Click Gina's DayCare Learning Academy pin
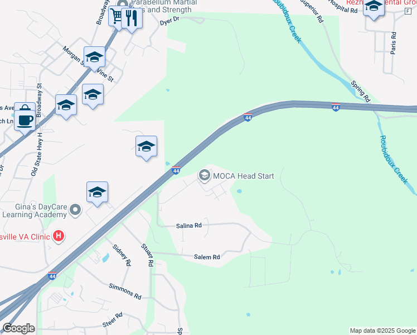 75,210
